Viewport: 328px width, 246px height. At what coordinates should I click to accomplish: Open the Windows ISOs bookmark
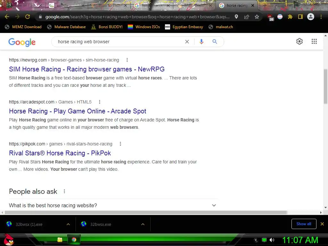144,27
